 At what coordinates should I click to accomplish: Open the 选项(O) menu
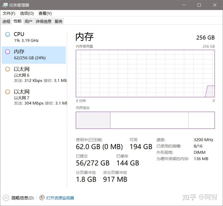tap(26, 13)
